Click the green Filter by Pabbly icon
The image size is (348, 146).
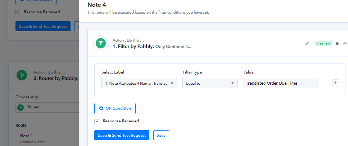[x=101, y=43]
